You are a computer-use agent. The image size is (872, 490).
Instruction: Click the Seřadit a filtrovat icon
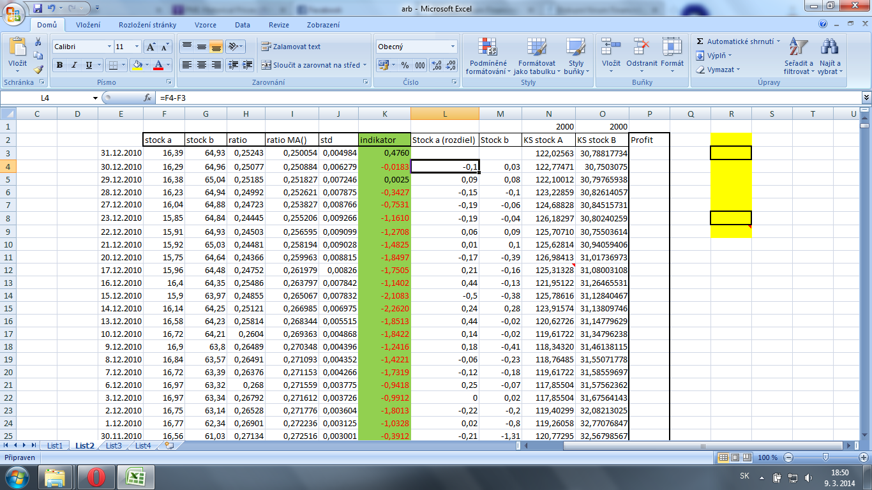point(799,56)
